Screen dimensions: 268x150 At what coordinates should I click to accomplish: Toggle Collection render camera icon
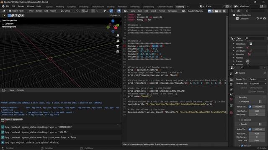coord(265,18)
